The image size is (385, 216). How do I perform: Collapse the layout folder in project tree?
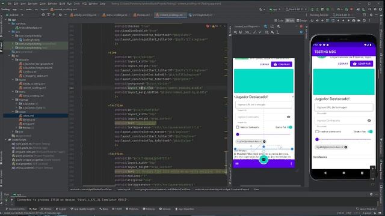tap(13, 80)
